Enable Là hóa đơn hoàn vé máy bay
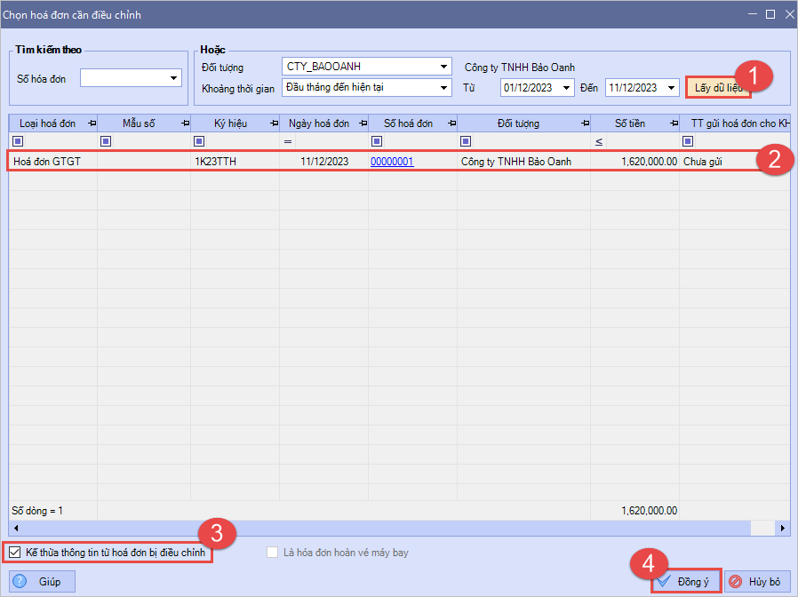The width and height of the screenshot is (798, 597). [273, 553]
